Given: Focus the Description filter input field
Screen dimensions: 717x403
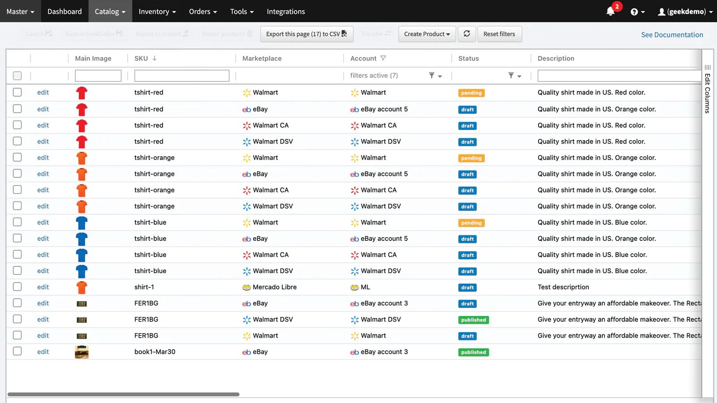Looking at the screenshot, I should 619,76.
